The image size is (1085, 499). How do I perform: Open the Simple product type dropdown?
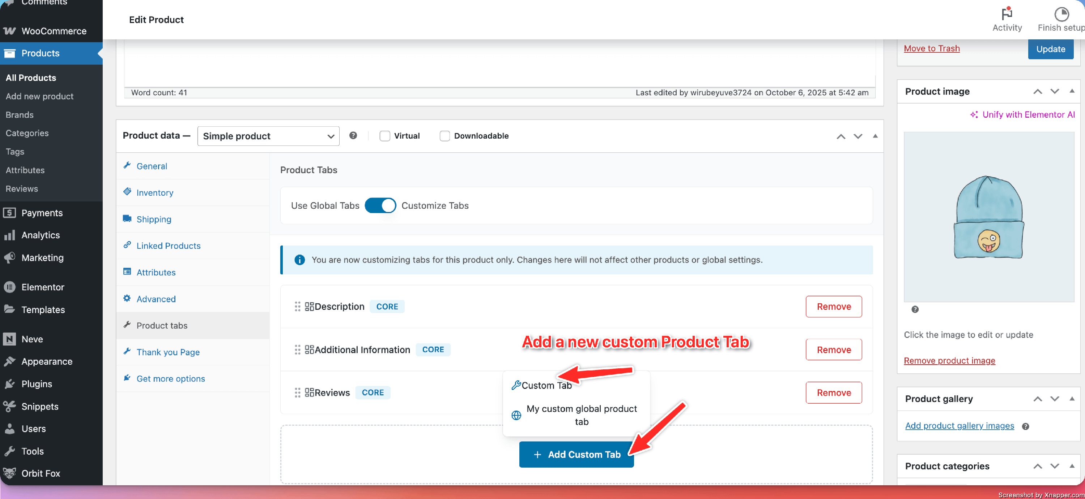click(268, 136)
